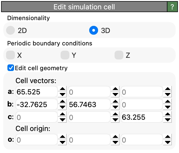
Task: Click the 56.7463 cell vector b field
Action: click(89, 105)
